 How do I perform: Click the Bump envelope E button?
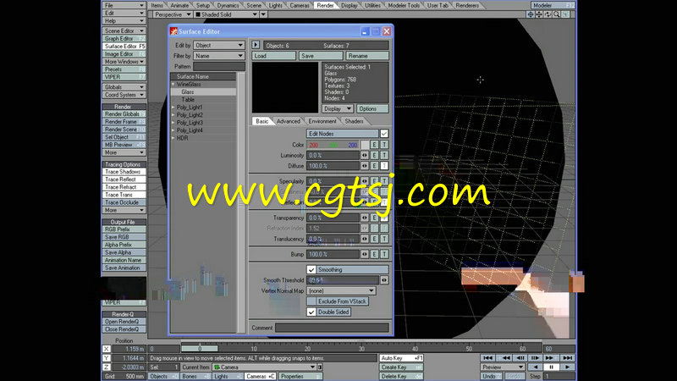374,255
